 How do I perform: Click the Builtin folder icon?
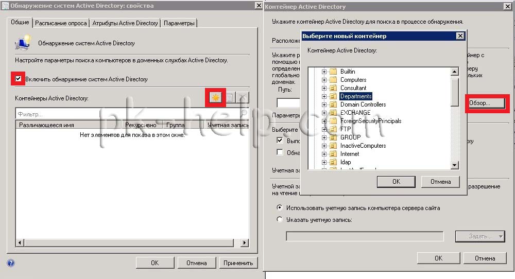333,71
